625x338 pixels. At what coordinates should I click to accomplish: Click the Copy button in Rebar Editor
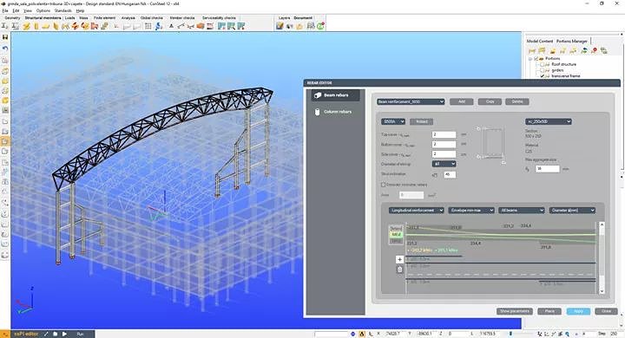click(x=490, y=101)
